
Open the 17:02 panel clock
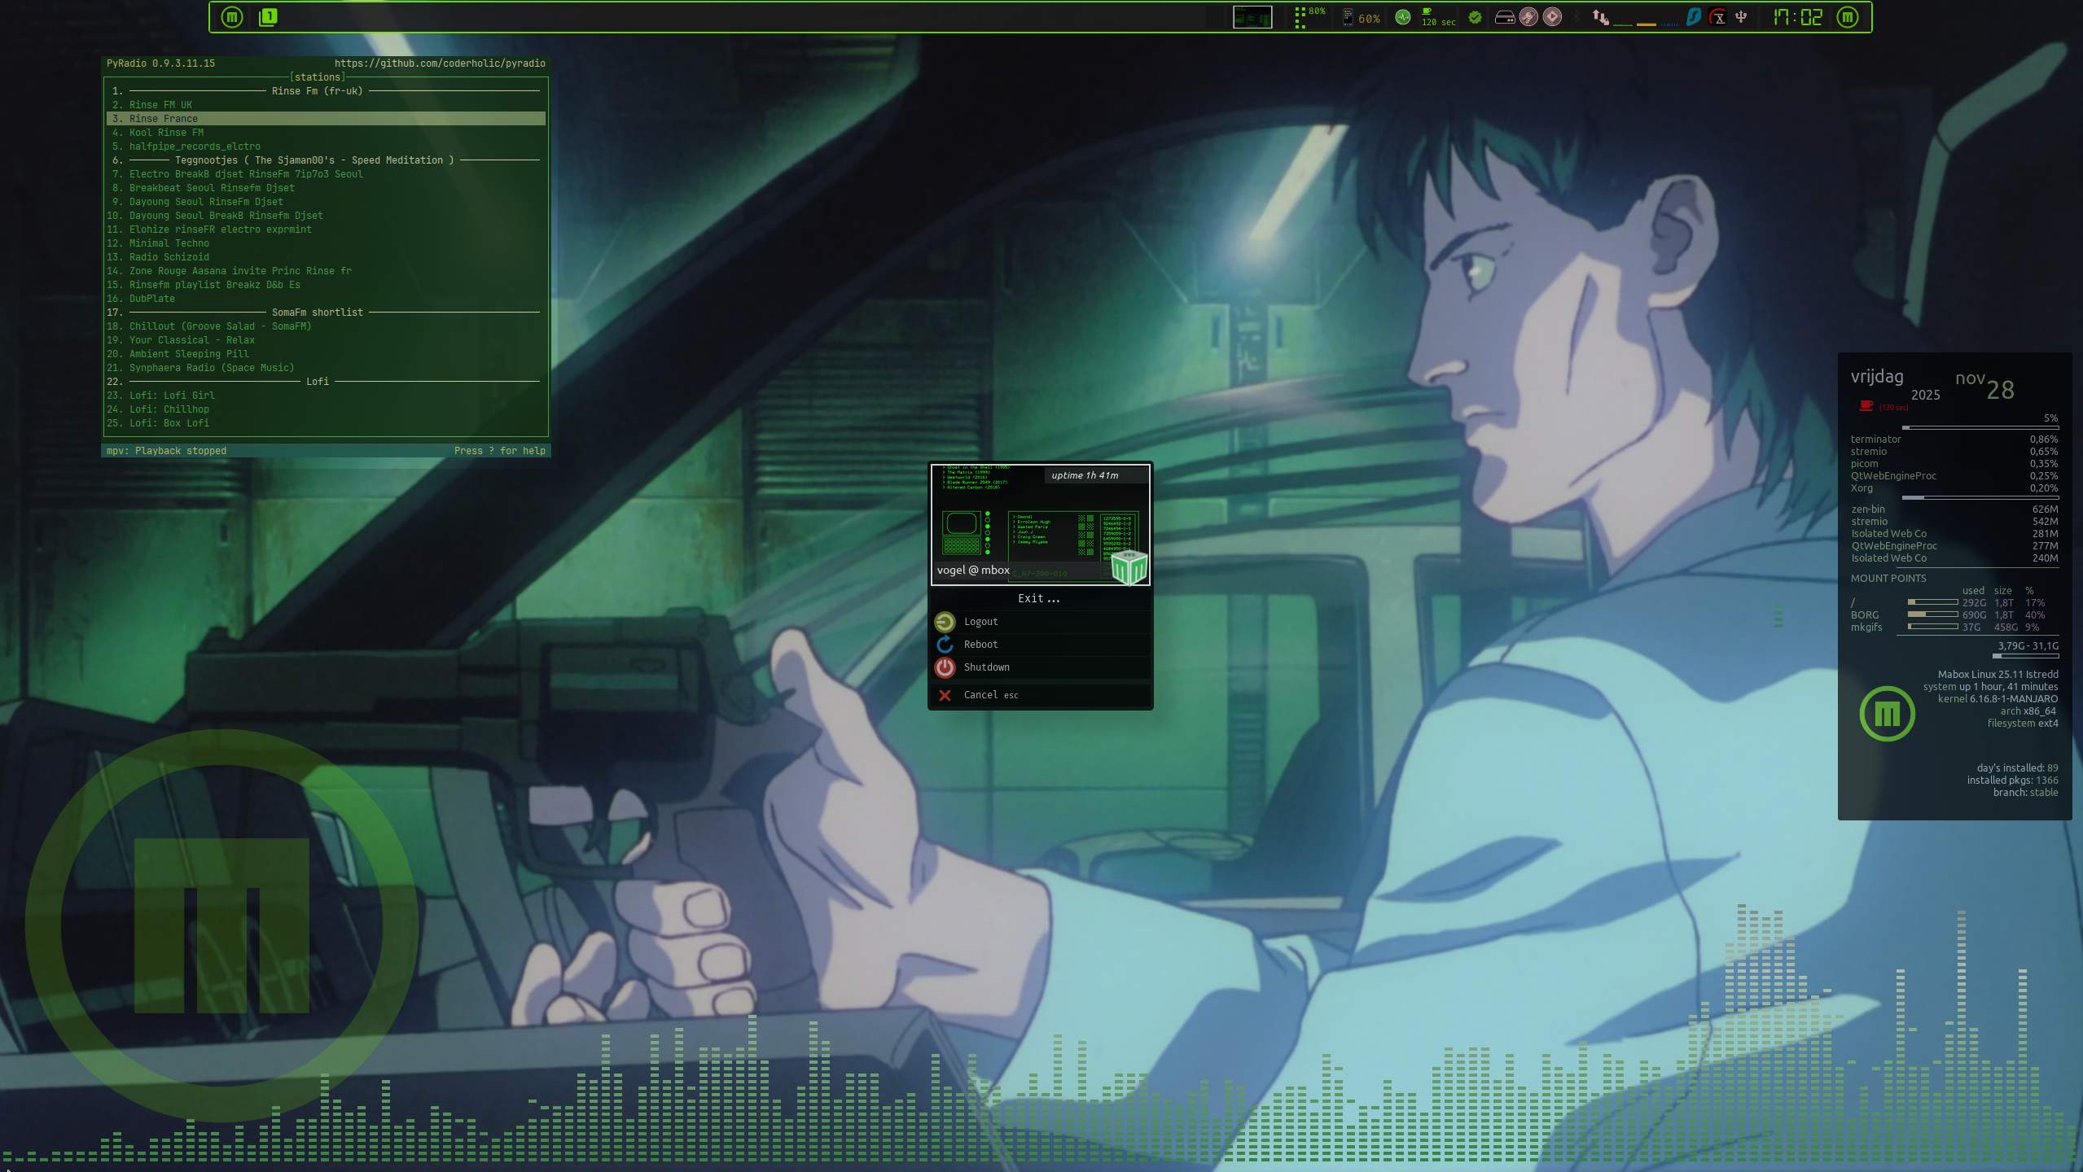tap(1798, 17)
